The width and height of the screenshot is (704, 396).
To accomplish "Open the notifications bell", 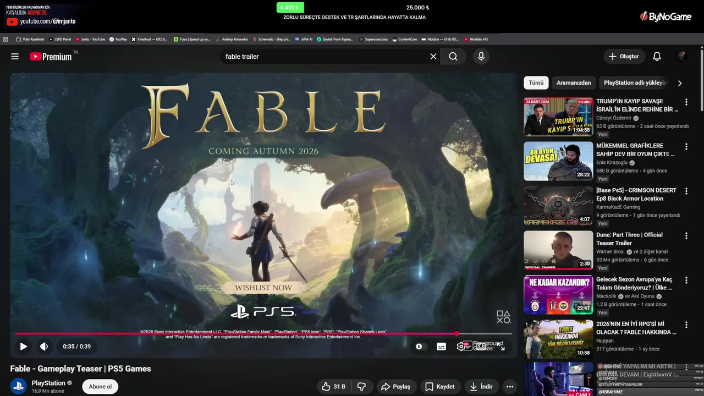I will pyautogui.click(x=657, y=57).
